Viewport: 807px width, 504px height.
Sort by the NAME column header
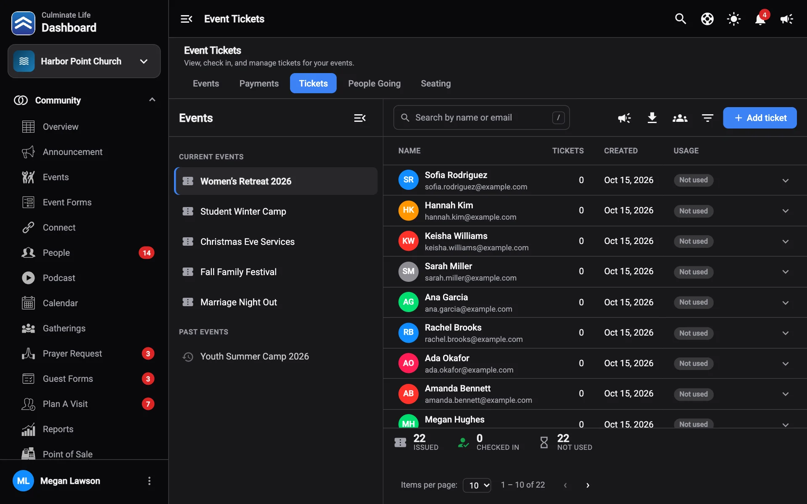click(409, 151)
